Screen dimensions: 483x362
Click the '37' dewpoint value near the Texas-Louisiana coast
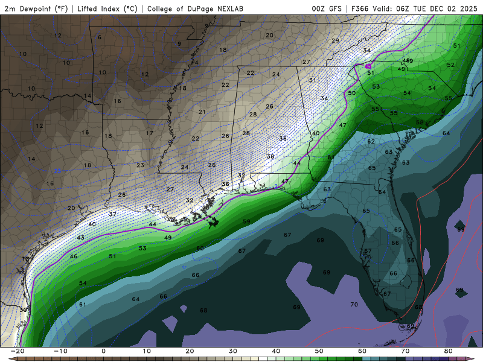click(x=113, y=214)
